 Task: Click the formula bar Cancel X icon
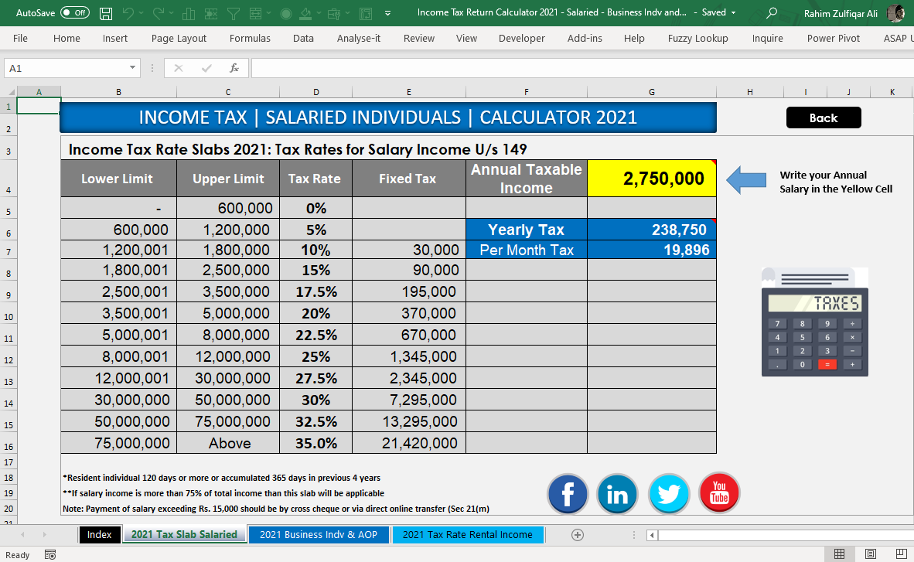point(179,68)
